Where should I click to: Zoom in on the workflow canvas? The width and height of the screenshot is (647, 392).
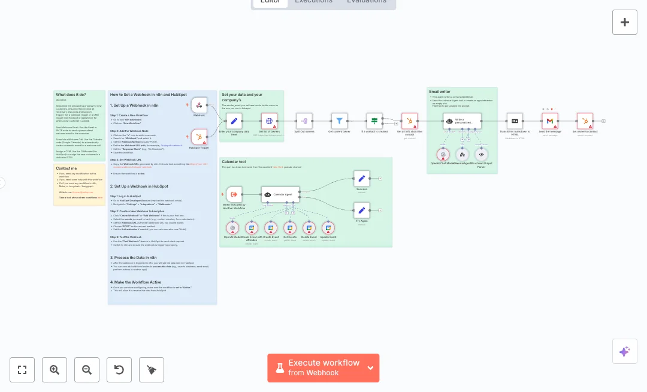pos(55,370)
